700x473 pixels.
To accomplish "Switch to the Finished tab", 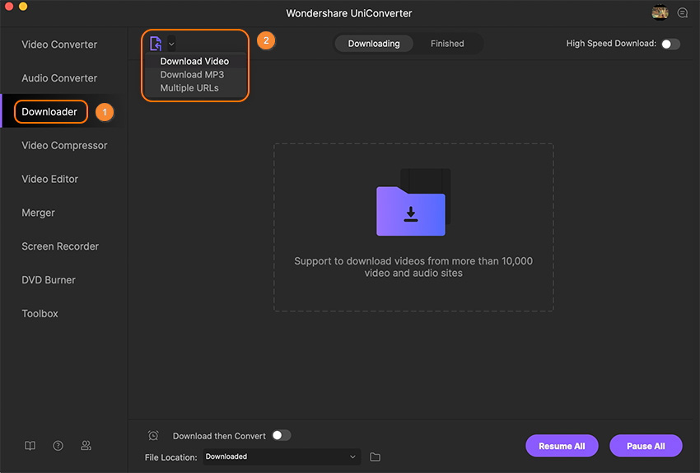I will 447,44.
